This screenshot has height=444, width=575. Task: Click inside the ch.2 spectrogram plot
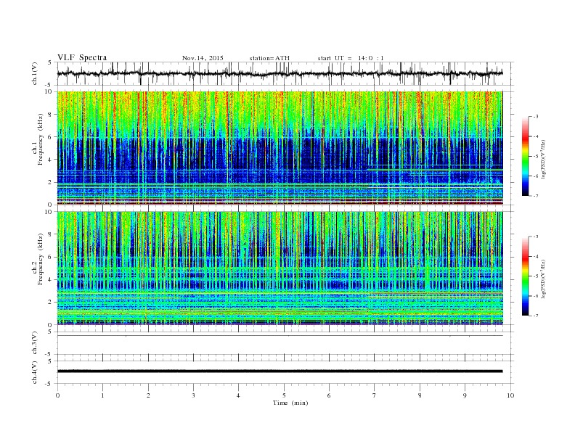point(280,268)
